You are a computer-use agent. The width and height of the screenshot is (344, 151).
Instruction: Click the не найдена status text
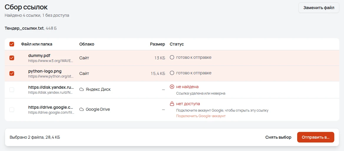pyautogui.click(x=187, y=87)
